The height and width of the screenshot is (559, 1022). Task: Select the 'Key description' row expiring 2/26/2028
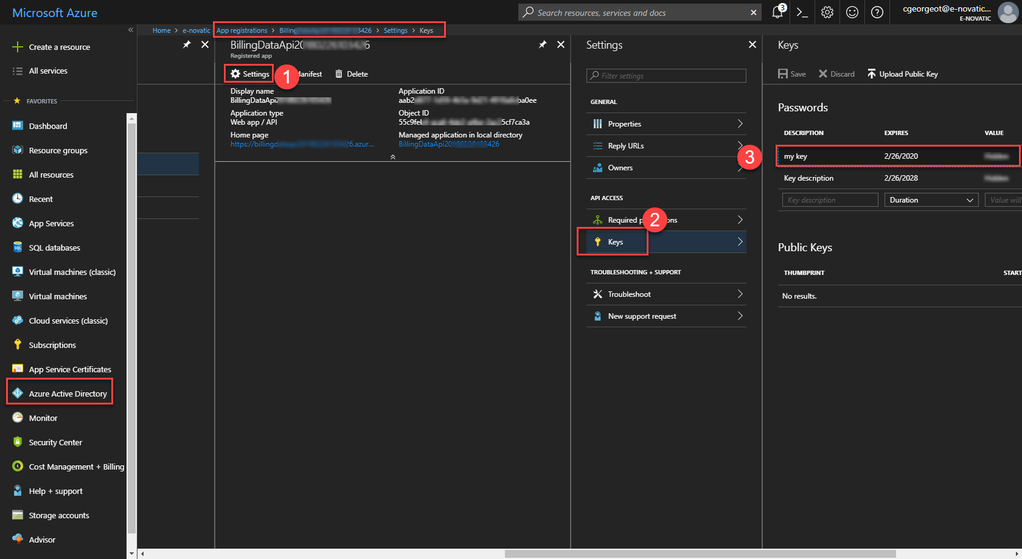[x=899, y=178]
